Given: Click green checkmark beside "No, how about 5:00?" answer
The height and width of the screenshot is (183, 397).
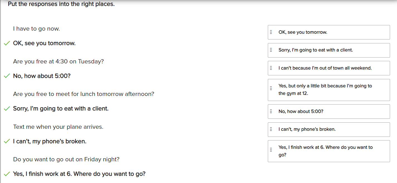Looking at the screenshot, I should (x=7, y=76).
